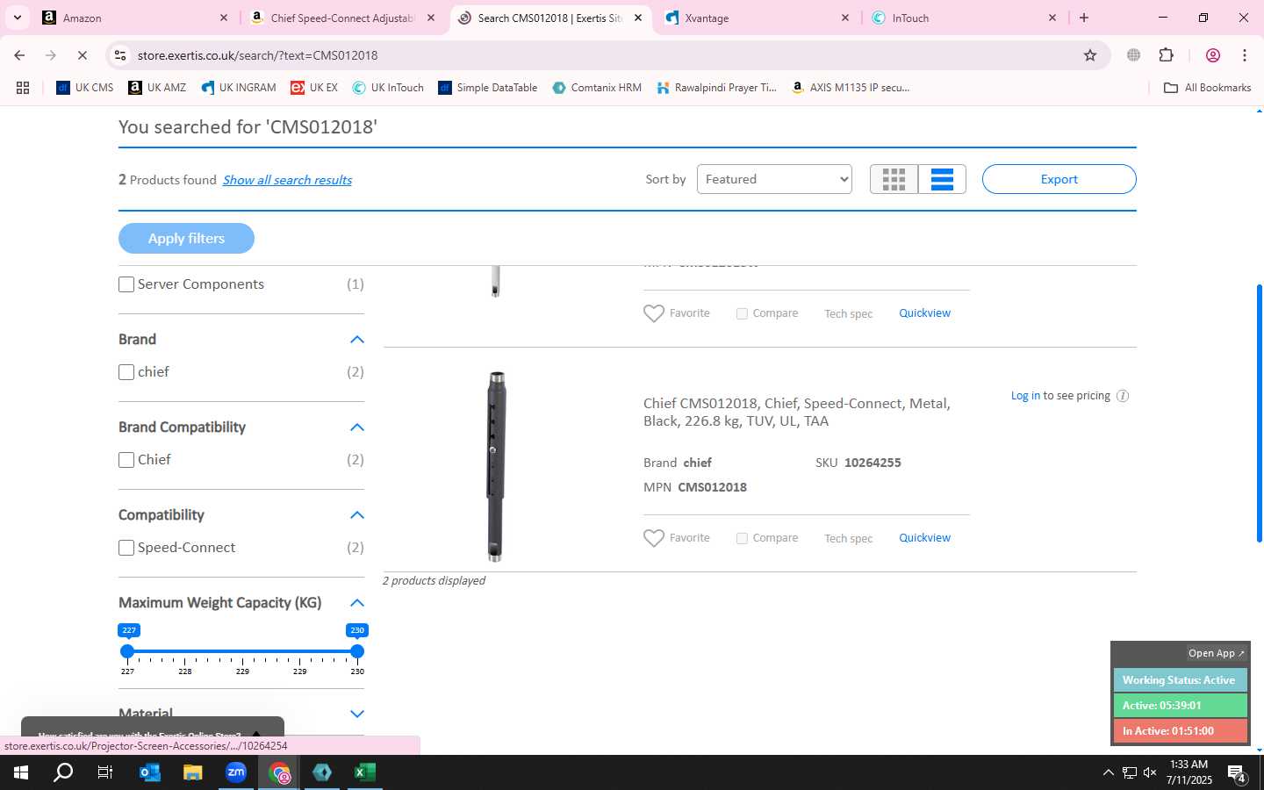Open All Bookmarks folder
Image resolution: width=1264 pixels, height=790 pixels.
point(1207,88)
